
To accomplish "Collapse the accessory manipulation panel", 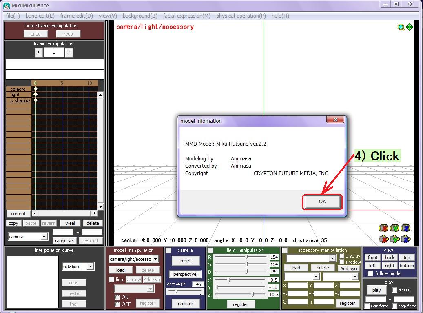I will (285, 251).
